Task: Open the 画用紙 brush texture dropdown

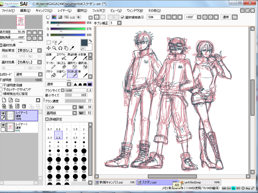Action: click(x=75, y=113)
